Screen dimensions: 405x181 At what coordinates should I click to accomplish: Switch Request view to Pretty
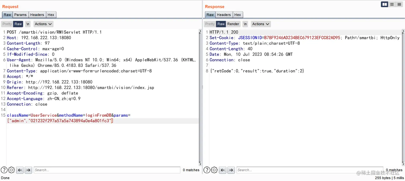[7, 24]
